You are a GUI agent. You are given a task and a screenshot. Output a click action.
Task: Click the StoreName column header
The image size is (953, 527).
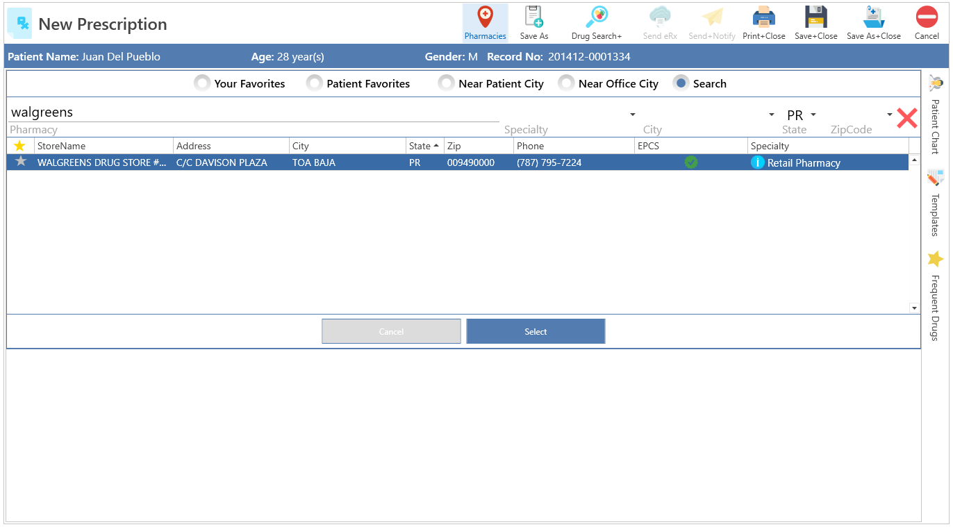tap(103, 146)
